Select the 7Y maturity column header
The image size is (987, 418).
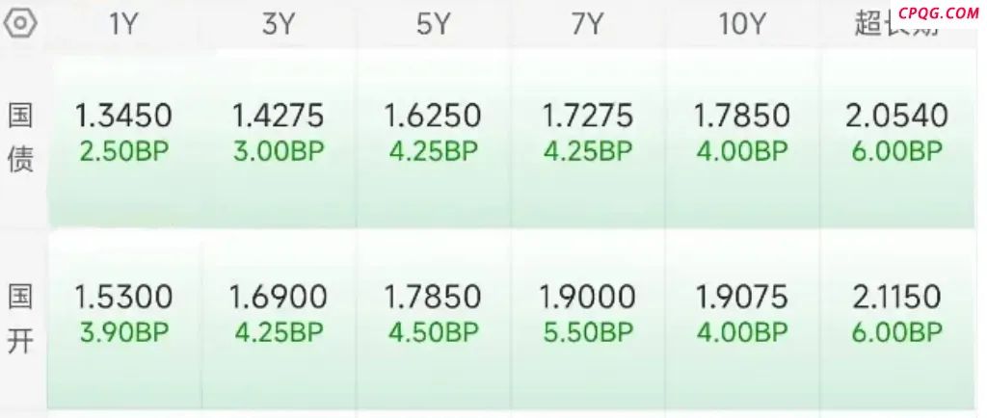[587, 24]
